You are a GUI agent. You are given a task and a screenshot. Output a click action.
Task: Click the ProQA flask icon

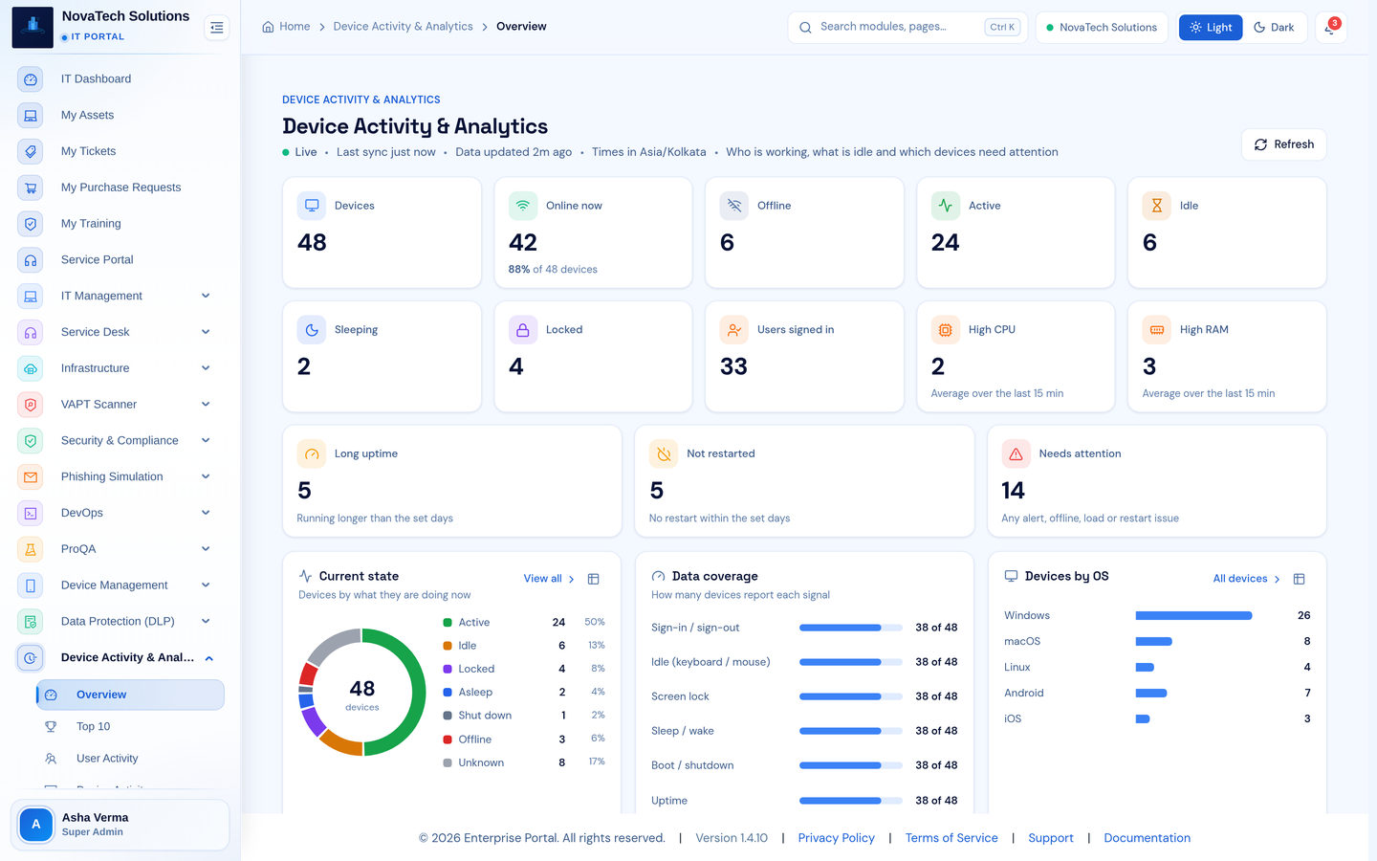tap(31, 549)
